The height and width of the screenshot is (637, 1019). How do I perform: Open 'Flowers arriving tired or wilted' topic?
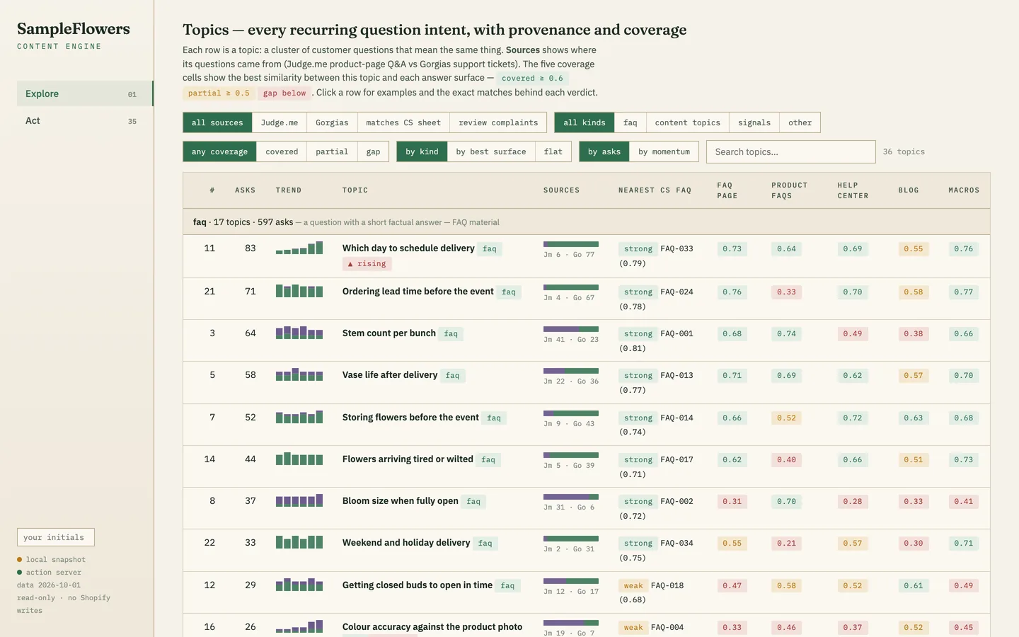[x=408, y=459]
